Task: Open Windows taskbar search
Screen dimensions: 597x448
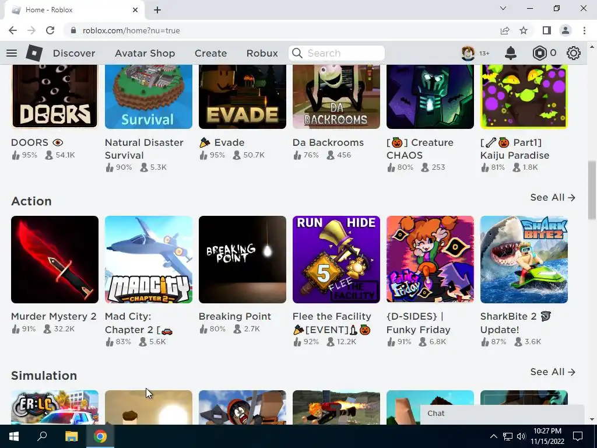Action: point(42,436)
